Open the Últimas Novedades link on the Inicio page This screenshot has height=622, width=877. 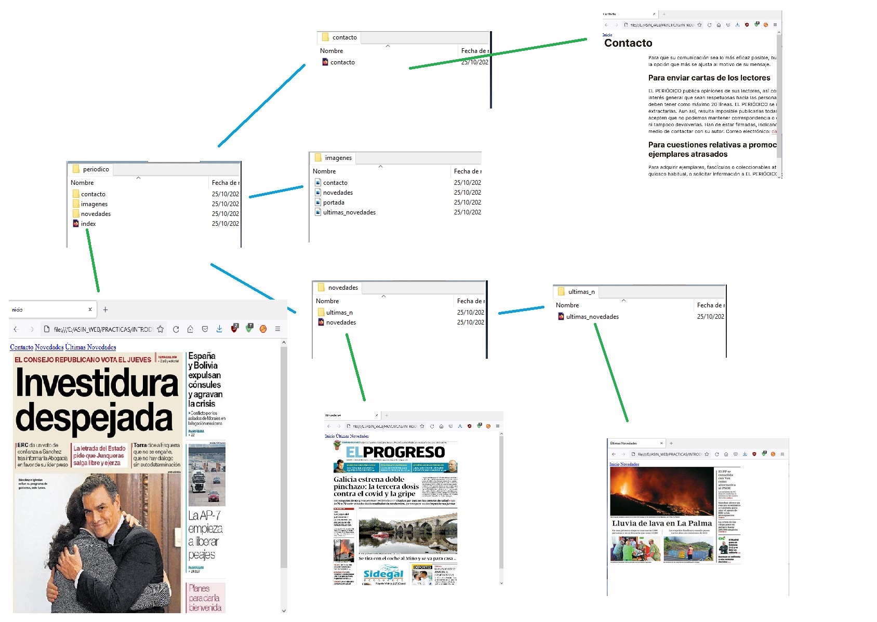click(x=90, y=347)
